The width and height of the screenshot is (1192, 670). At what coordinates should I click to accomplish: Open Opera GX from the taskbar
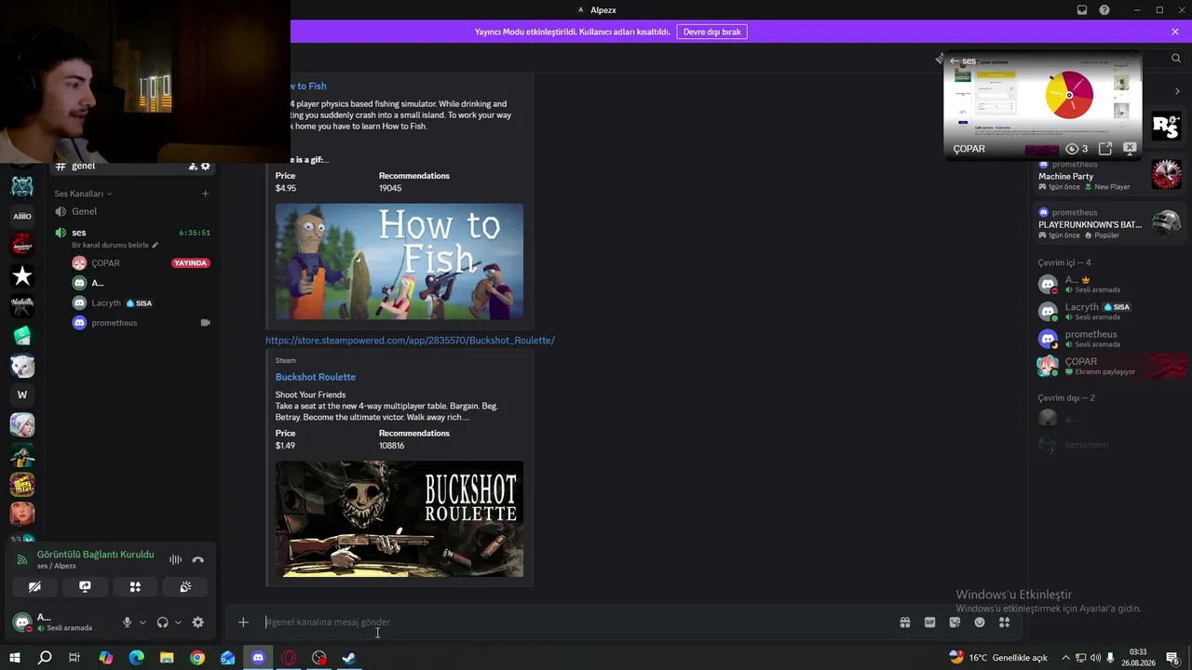289,658
